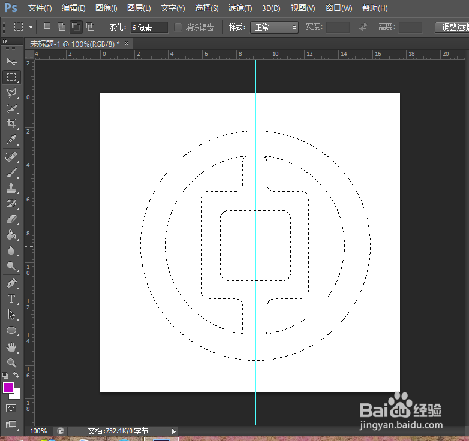
Task: Toggle Quick Mask mode
Action: (11, 409)
